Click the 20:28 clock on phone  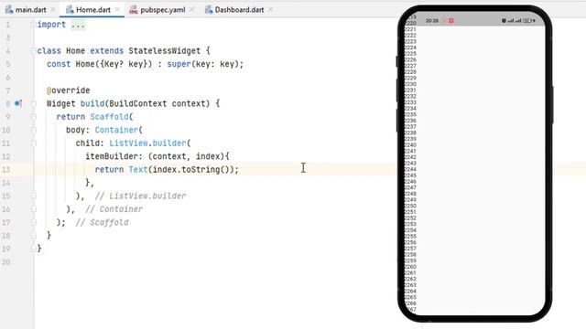click(432, 21)
